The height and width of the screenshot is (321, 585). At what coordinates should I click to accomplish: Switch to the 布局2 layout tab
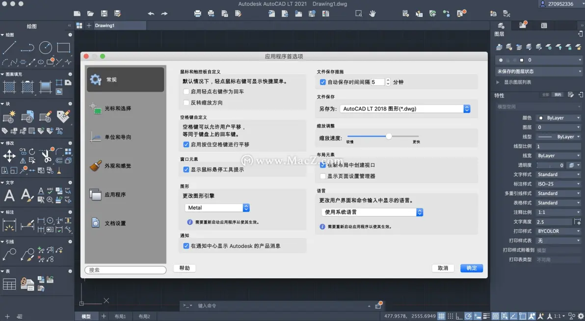[x=144, y=316]
